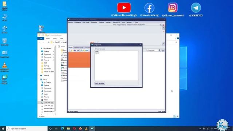This screenshot has width=233, height=131.
Task: Open the Quick Access Toolbar dropdown arrow
Action: coord(48,35)
